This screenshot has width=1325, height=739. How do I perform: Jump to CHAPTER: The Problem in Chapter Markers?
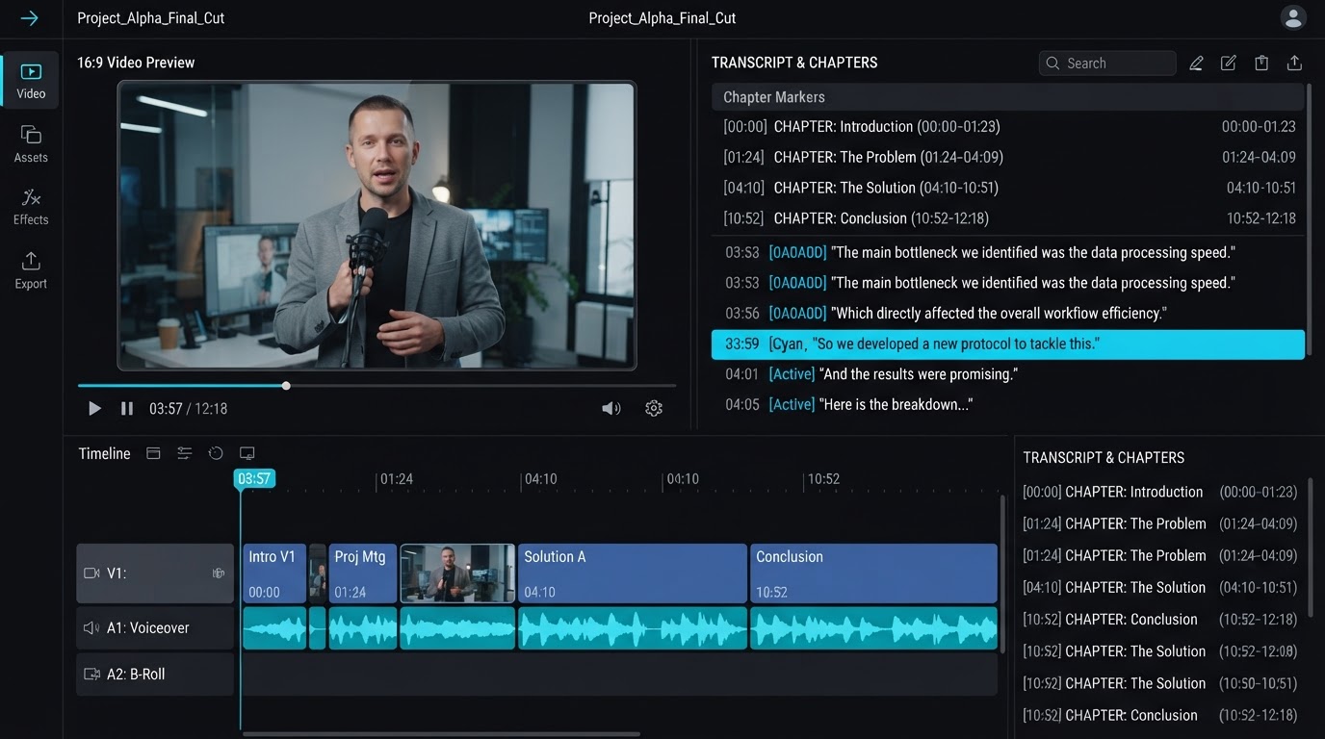coord(1008,158)
